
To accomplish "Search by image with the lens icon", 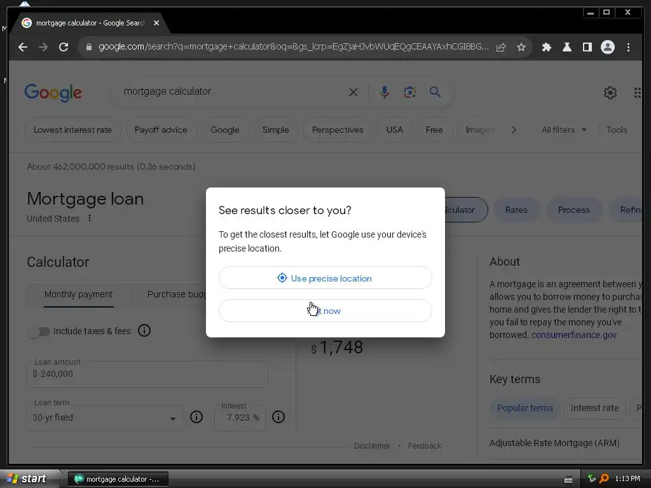I will tap(410, 92).
